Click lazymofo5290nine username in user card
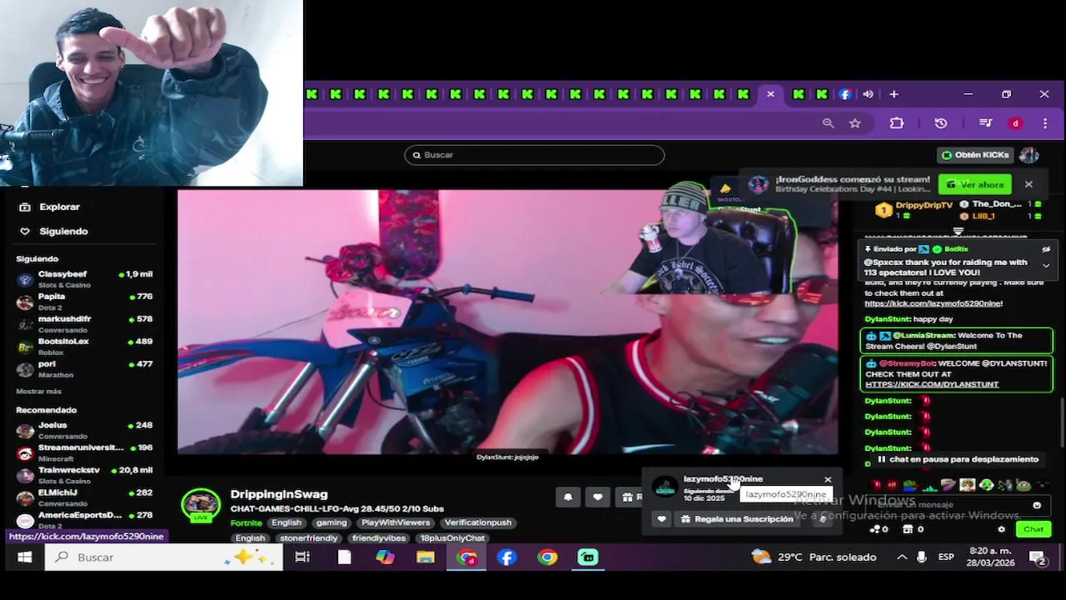The height and width of the screenshot is (600, 1066). point(723,478)
